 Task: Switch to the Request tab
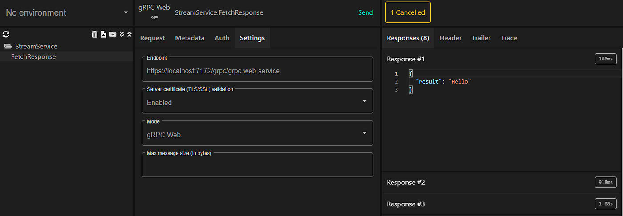click(x=152, y=38)
